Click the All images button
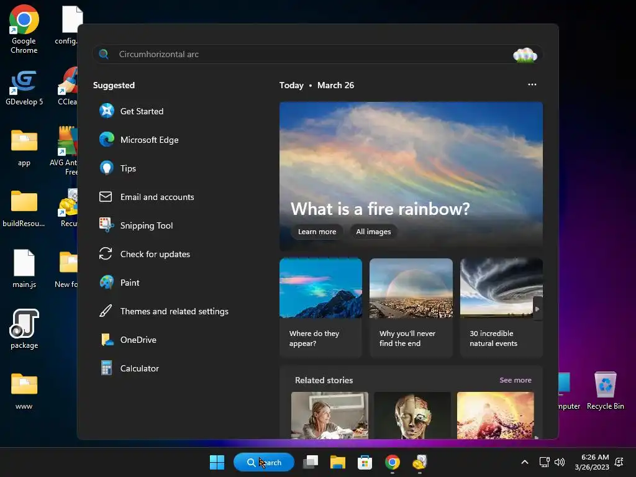The width and height of the screenshot is (636, 477). coord(373,232)
